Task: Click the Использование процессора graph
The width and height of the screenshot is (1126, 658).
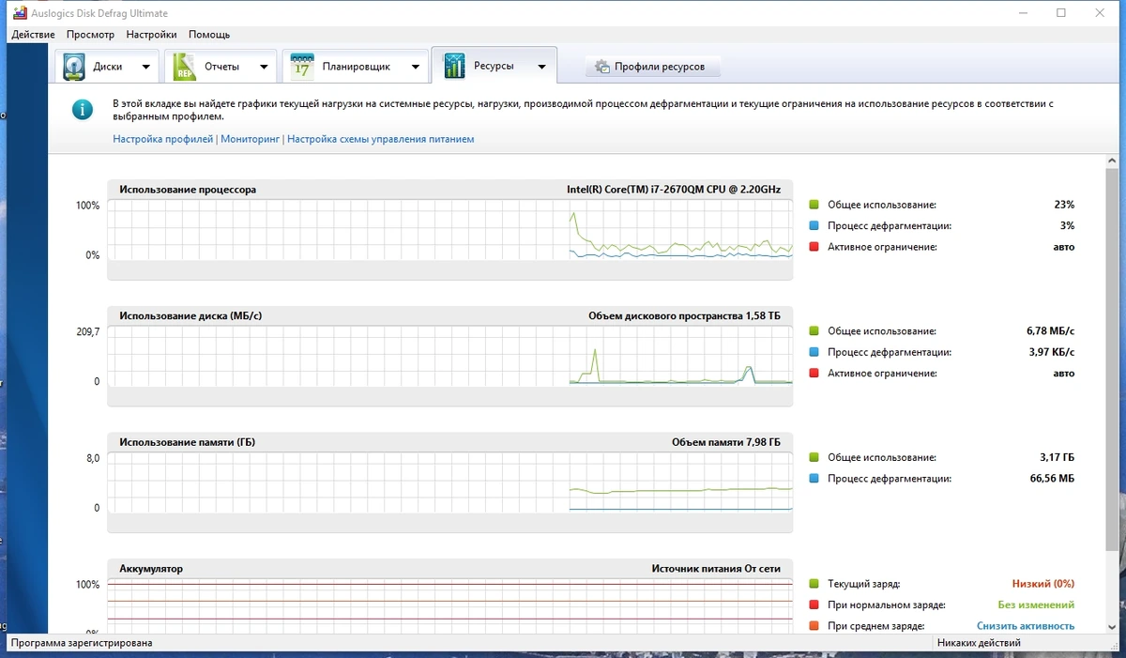Action: pyautogui.click(x=450, y=229)
